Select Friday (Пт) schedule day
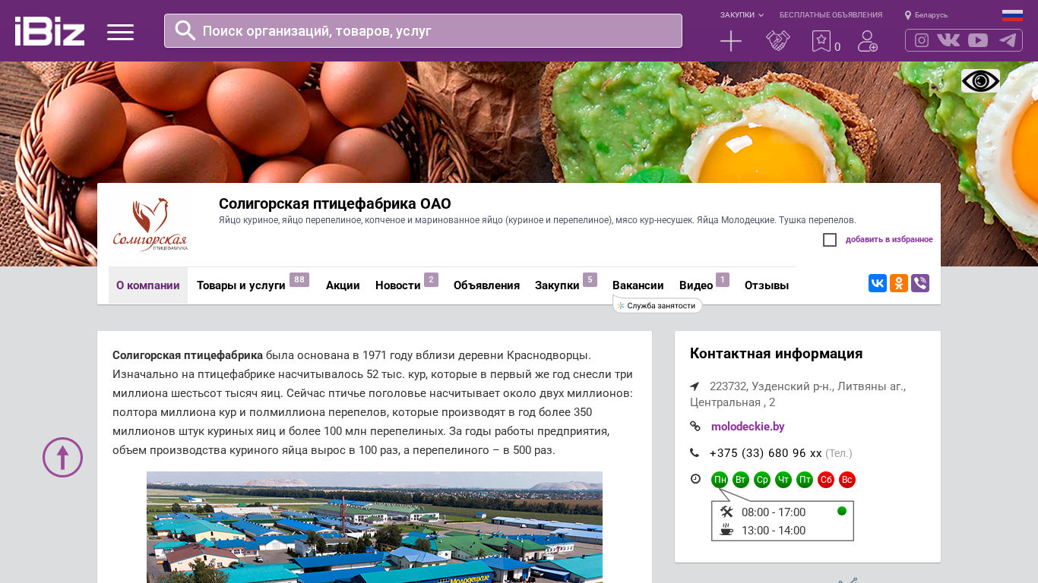This screenshot has height=583, width=1038. tap(805, 480)
